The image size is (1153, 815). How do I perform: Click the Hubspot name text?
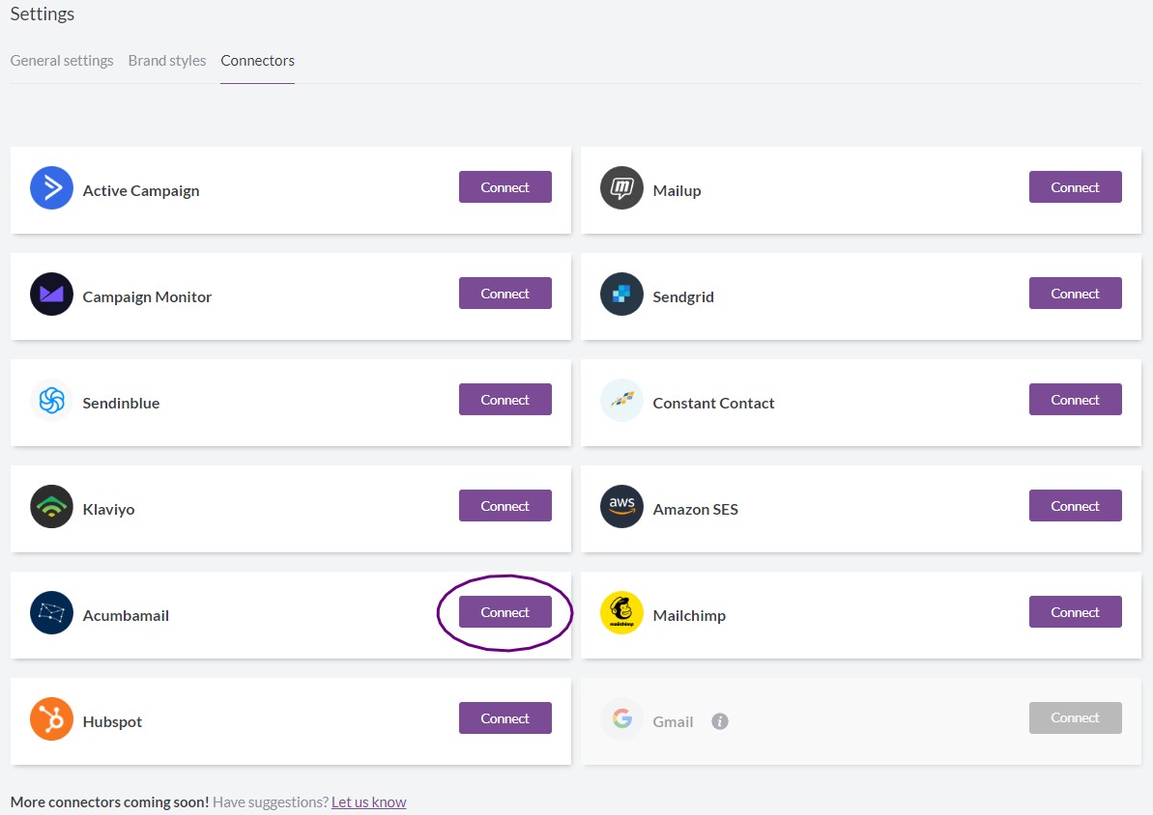click(x=112, y=721)
